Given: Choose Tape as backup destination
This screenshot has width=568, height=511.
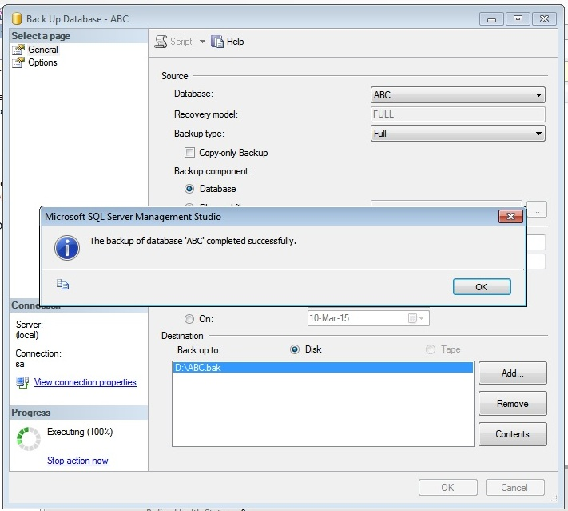Looking at the screenshot, I should (431, 349).
